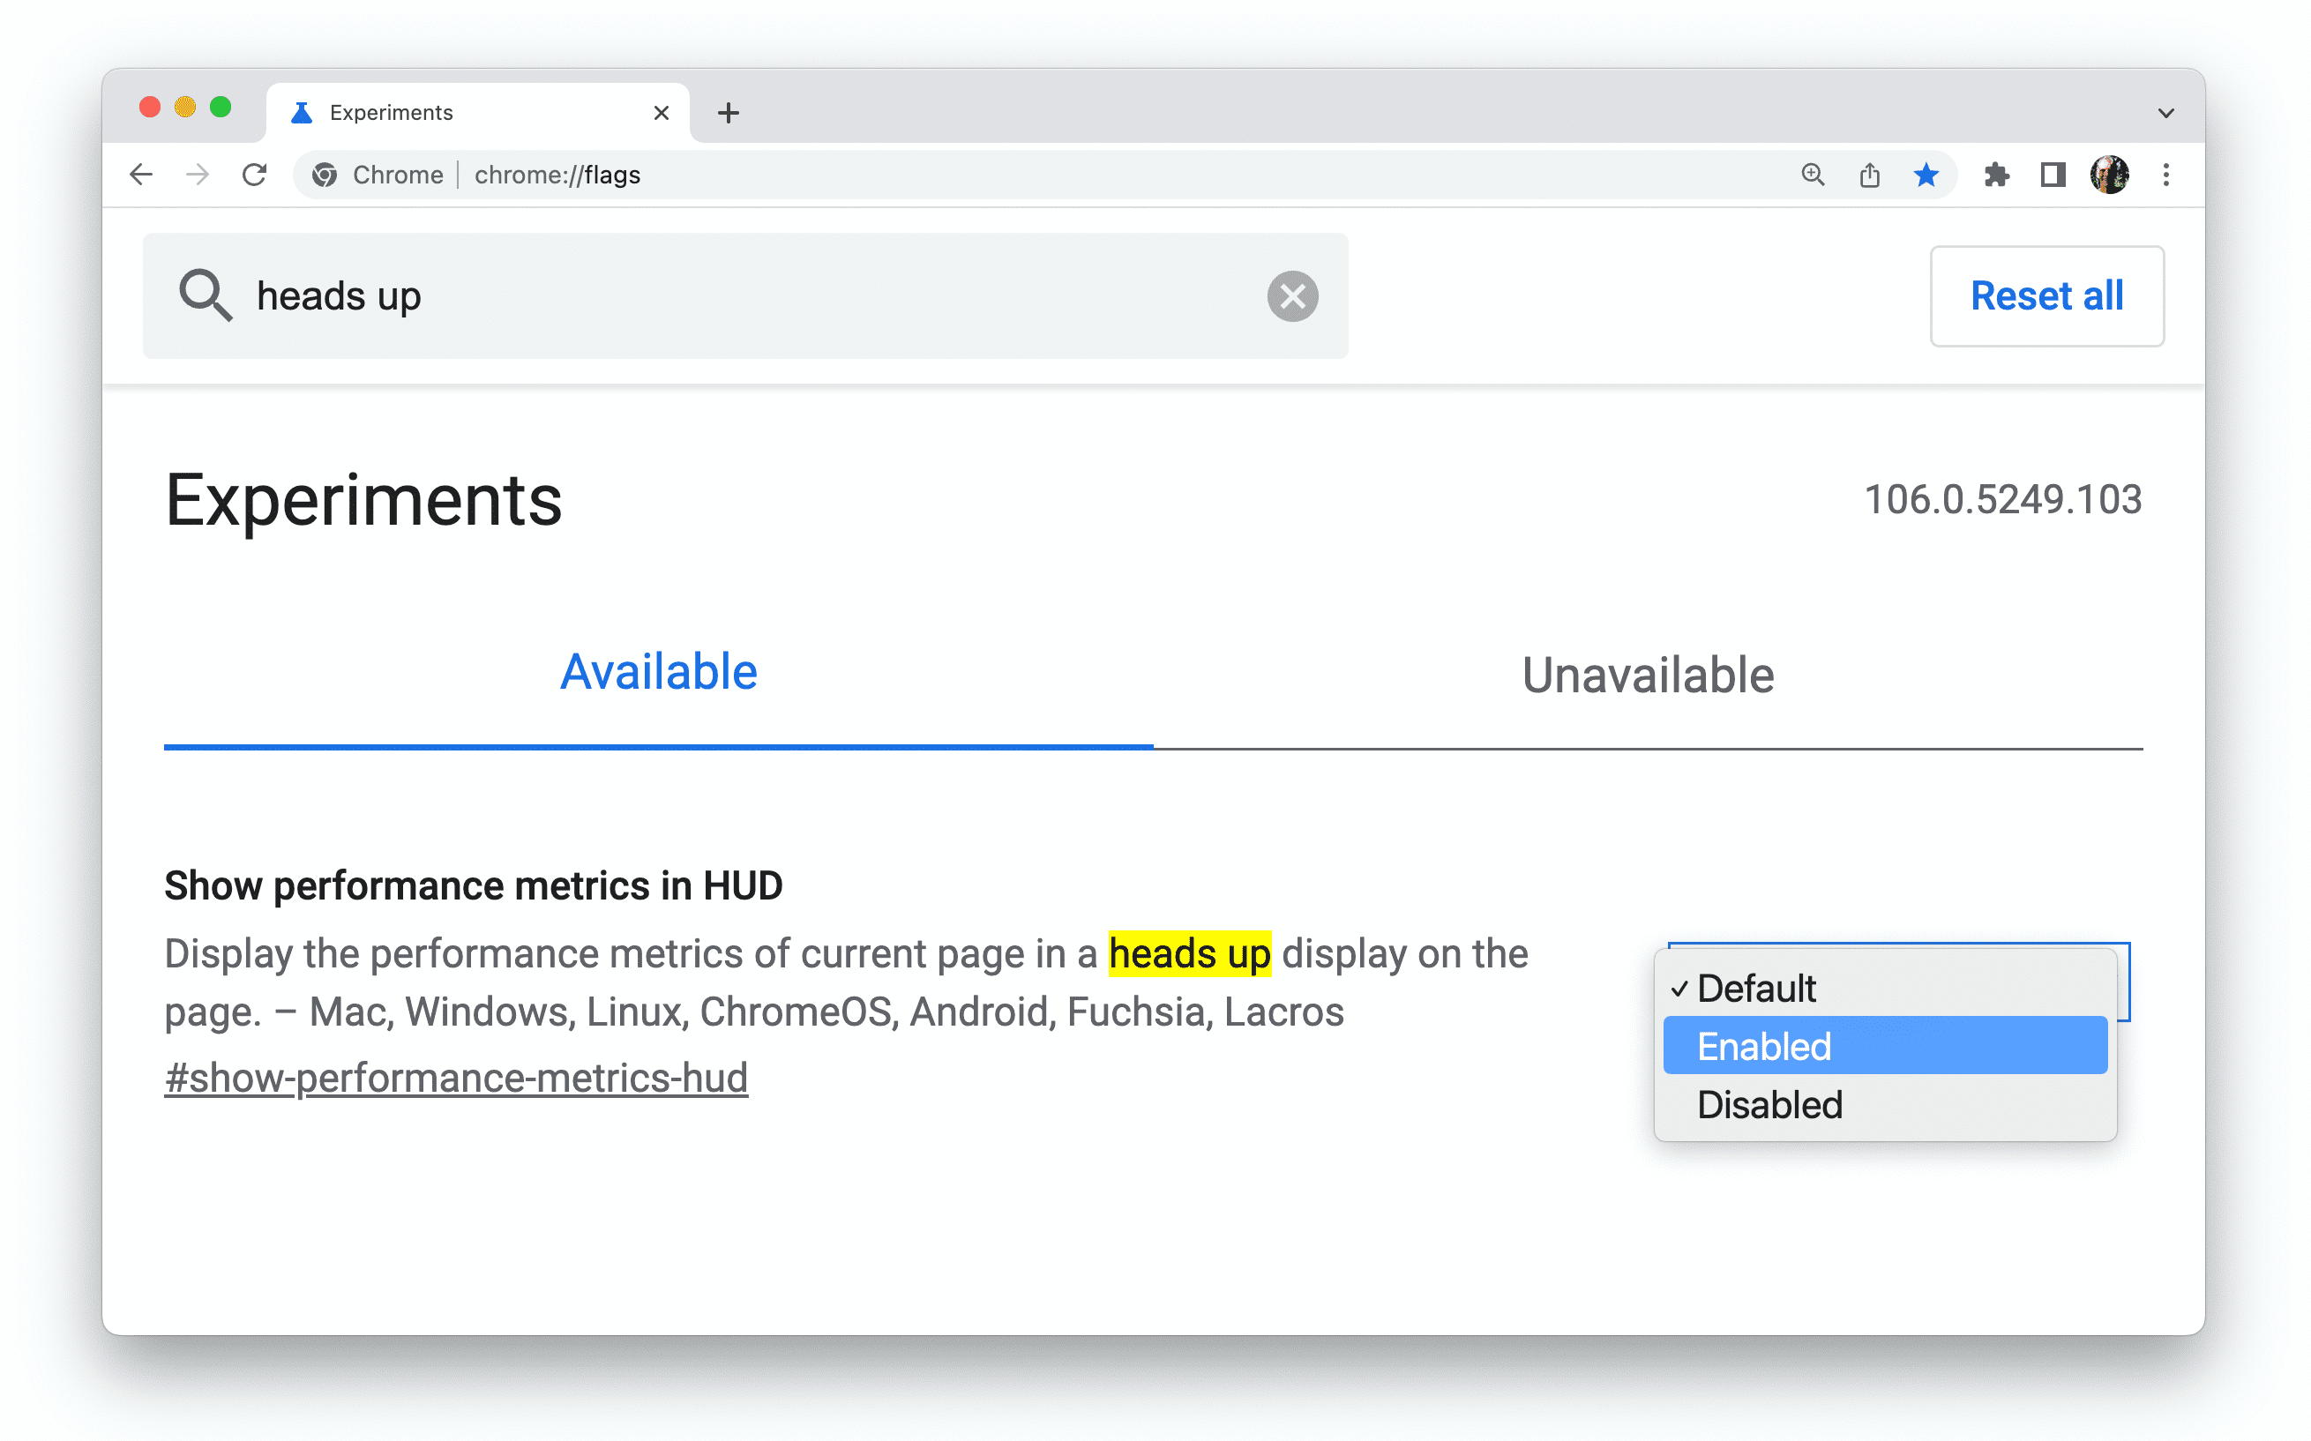Click the Chrome profile avatar icon
The width and height of the screenshot is (2311, 1441).
tap(2110, 173)
